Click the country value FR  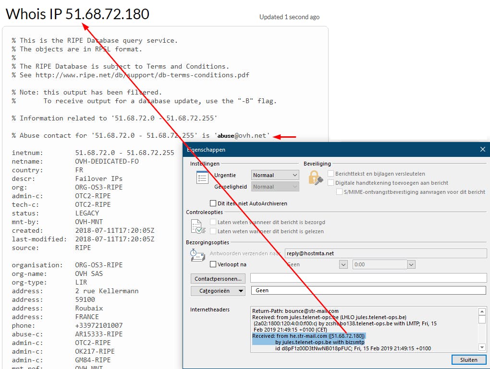(x=79, y=170)
